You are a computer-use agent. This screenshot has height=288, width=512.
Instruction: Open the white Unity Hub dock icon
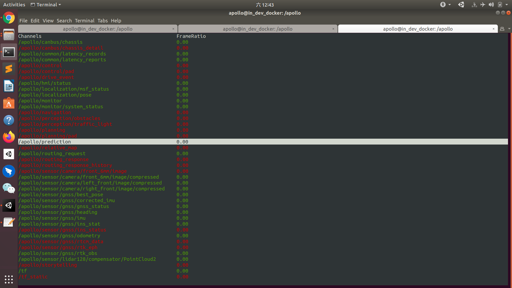(x=9, y=154)
